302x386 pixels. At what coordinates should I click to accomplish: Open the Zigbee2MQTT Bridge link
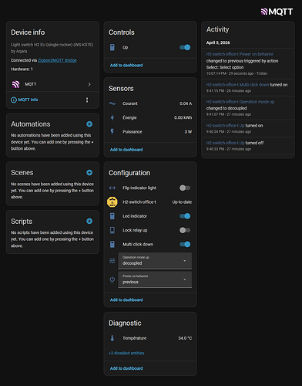point(57,60)
